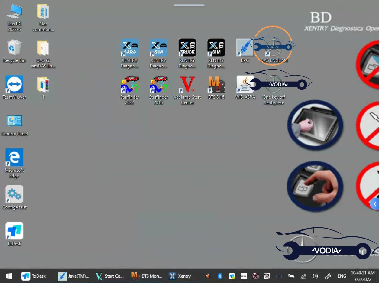The height and width of the screenshot is (283, 379).
Task: Launch DTS 8.16 shortcut
Action: click(x=216, y=88)
